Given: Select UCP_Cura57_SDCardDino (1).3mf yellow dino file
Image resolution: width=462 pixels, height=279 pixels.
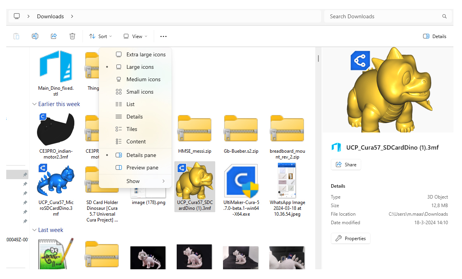Looking at the screenshot, I should [195, 187].
